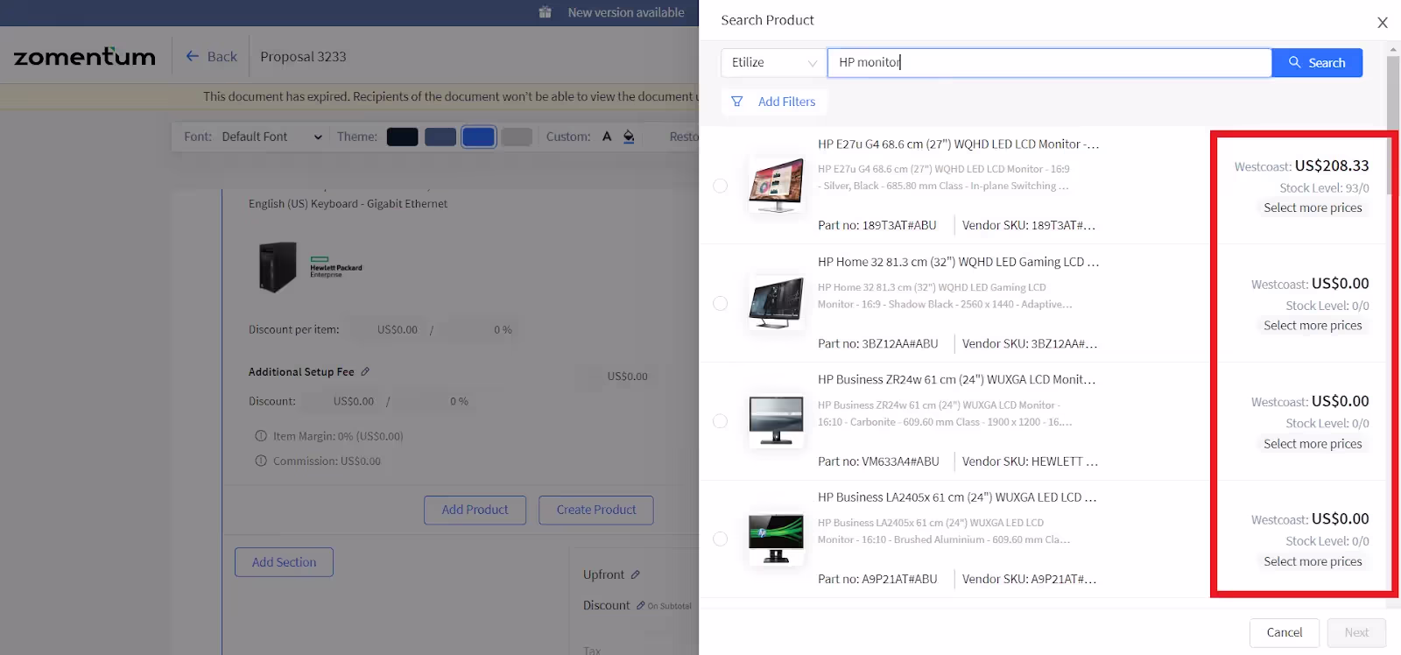Edit the Upfront label pencil icon
Viewport: 1401px width, 655px height.
pyautogui.click(x=636, y=575)
